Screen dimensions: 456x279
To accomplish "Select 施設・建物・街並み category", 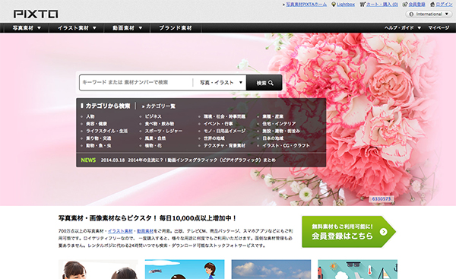I will (281, 131).
